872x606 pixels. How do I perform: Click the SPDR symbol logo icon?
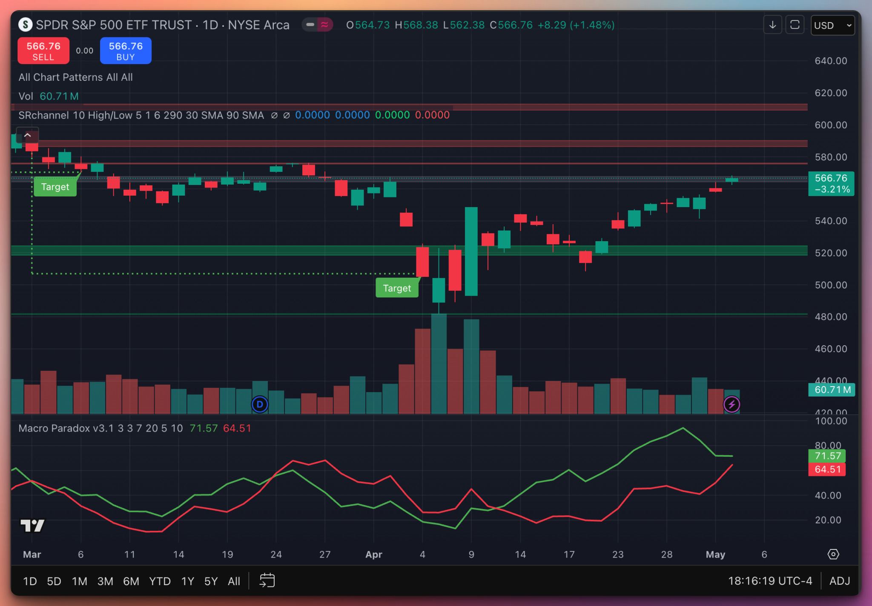click(26, 25)
